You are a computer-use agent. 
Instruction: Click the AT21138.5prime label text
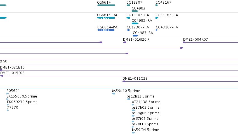[x=146, y=102]
